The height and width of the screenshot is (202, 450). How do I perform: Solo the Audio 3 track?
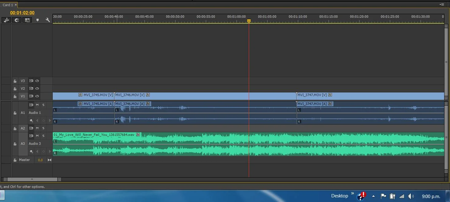coord(43,136)
